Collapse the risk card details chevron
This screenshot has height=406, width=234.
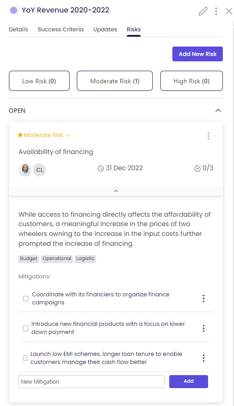[116, 191]
